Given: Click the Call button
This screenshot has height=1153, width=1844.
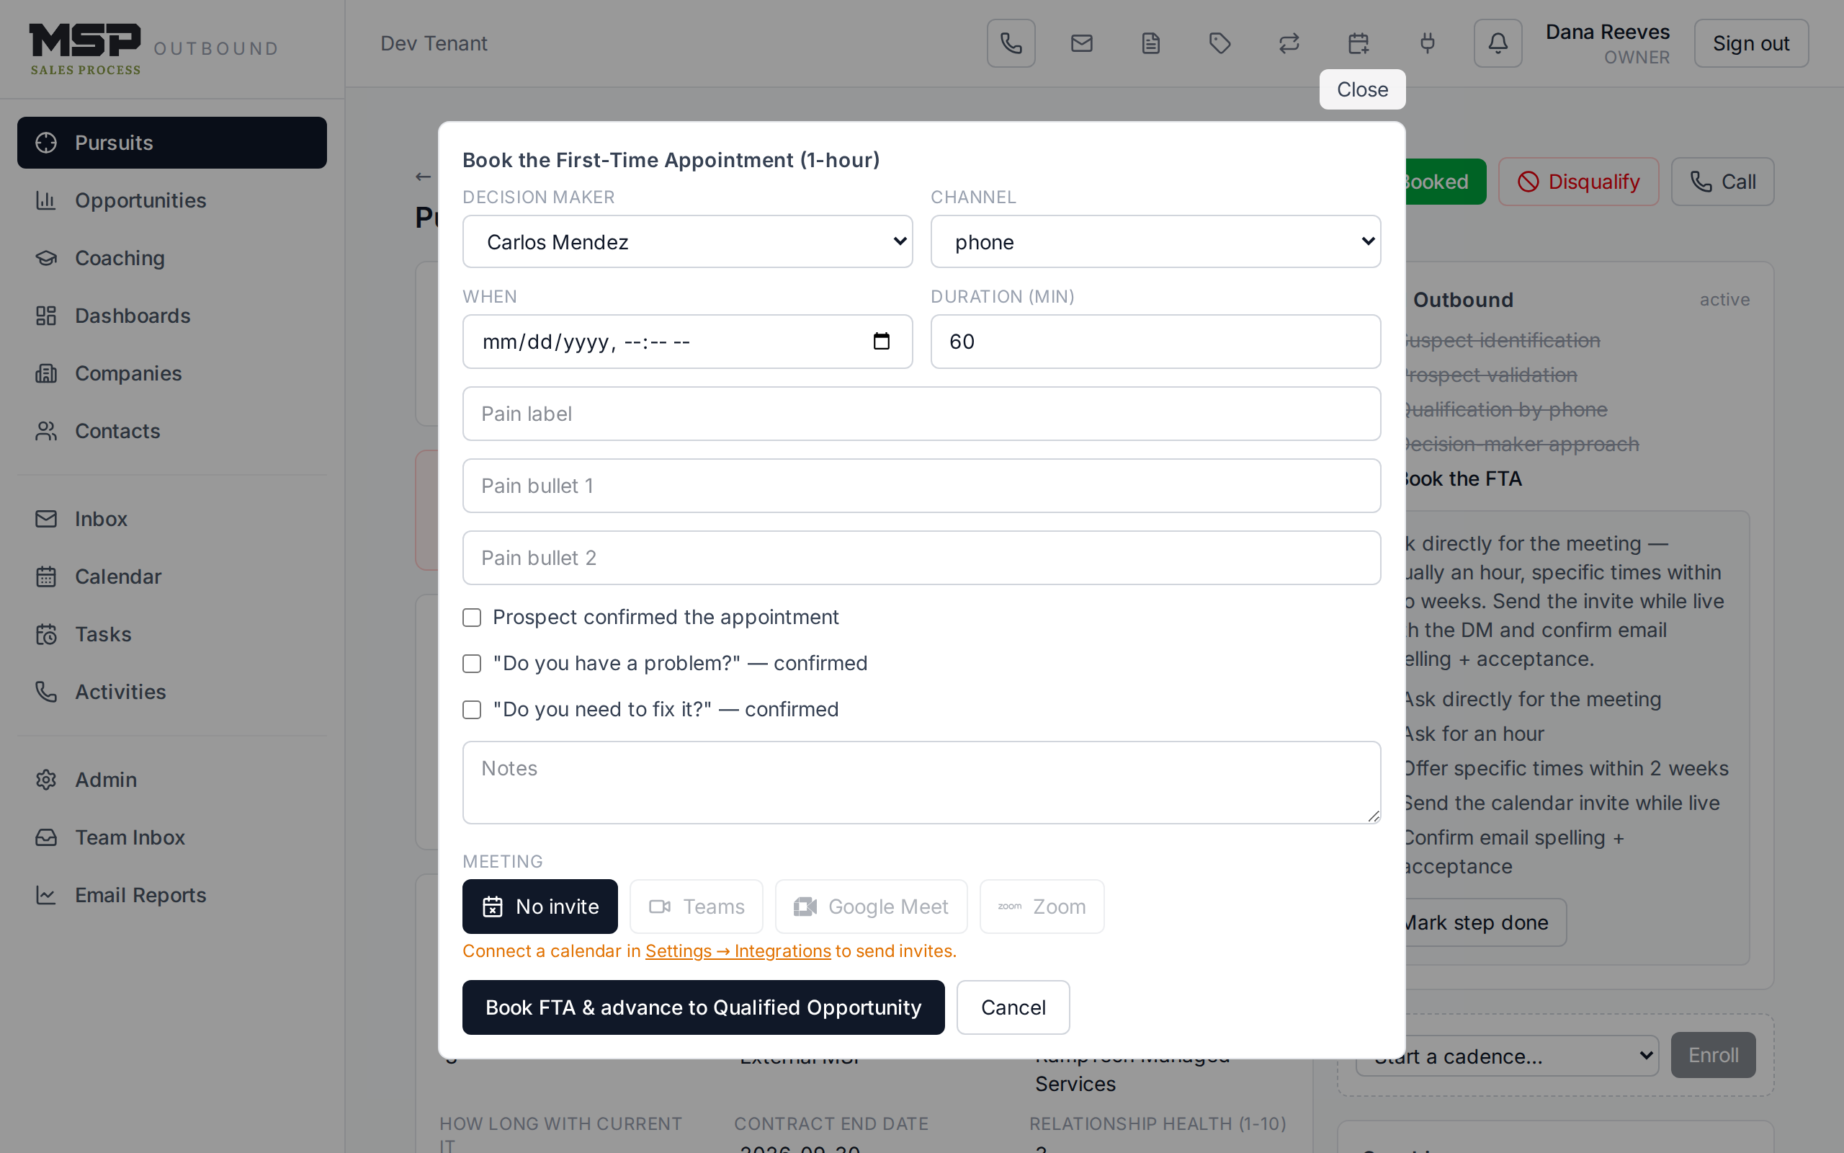Looking at the screenshot, I should [x=1722, y=182].
